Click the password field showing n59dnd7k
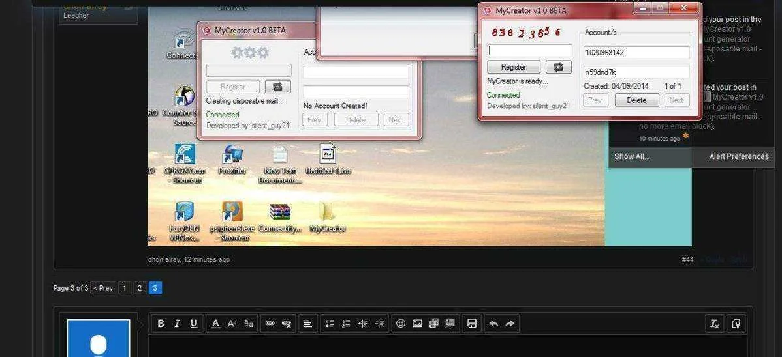 pos(637,72)
